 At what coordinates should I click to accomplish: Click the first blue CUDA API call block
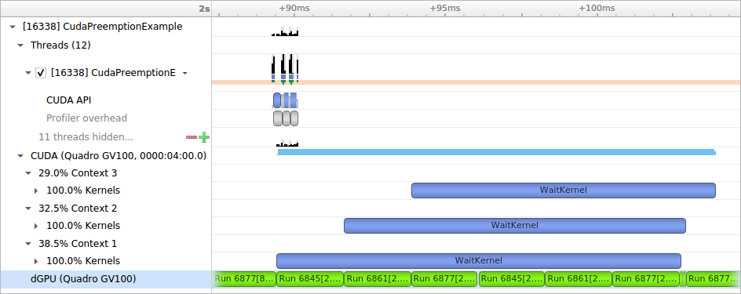(277, 100)
